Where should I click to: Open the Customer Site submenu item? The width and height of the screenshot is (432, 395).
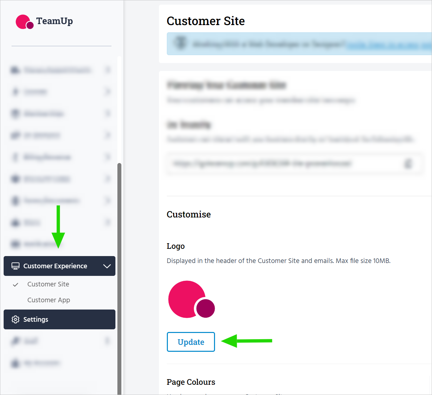coord(48,284)
